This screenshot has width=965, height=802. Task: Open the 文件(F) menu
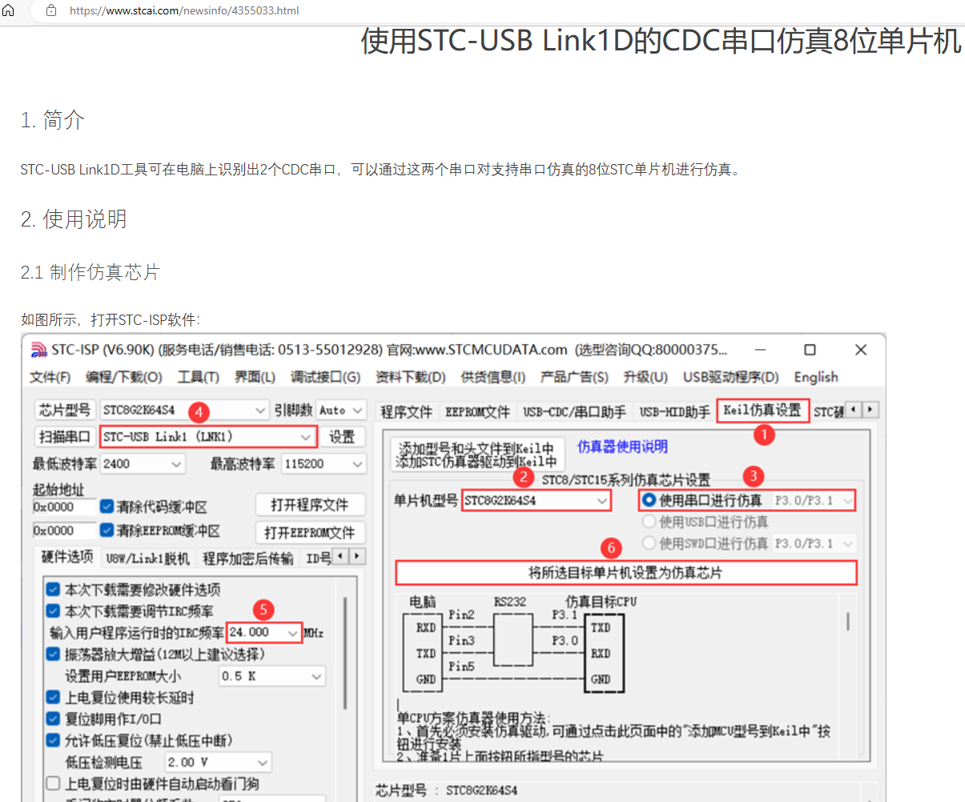[x=50, y=377]
